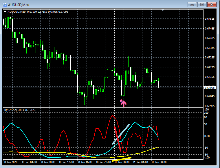Click the AUDUSD,M30 chart window icon
Viewport: 220px width, 168px height.
tap(5, 5)
